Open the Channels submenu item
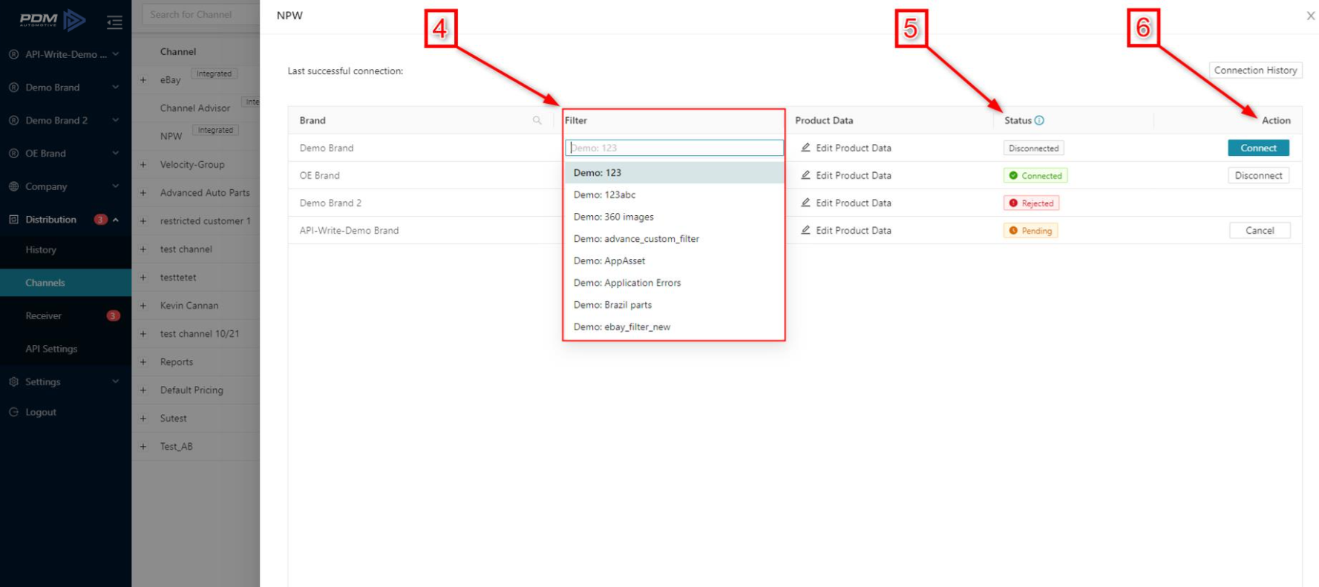This screenshot has height=587, width=1319. [x=65, y=283]
